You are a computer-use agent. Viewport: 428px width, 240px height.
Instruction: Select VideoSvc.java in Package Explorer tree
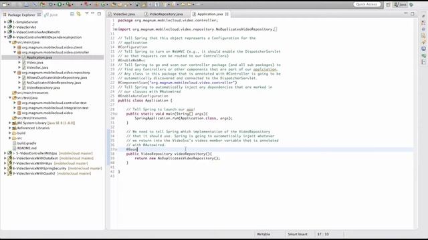[x=37, y=67]
